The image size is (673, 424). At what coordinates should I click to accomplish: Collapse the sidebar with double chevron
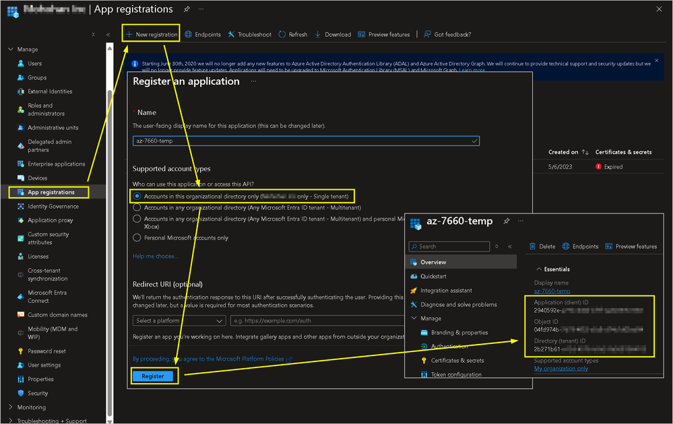tap(108, 34)
